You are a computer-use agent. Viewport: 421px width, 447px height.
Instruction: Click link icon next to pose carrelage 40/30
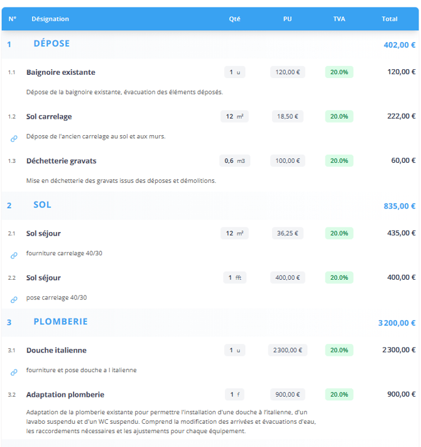point(14,300)
